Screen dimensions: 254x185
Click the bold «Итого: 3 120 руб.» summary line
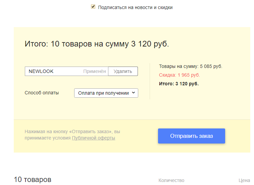coord(179,84)
